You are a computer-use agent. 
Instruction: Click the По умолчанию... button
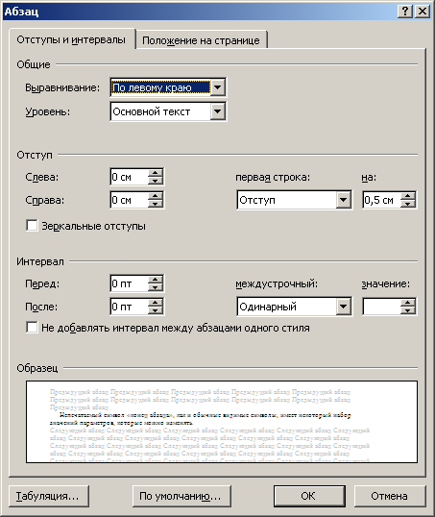(x=181, y=496)
